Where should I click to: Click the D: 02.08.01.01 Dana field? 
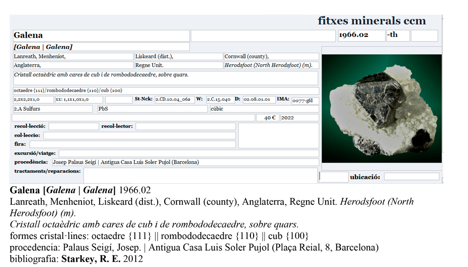pos(259,99)
